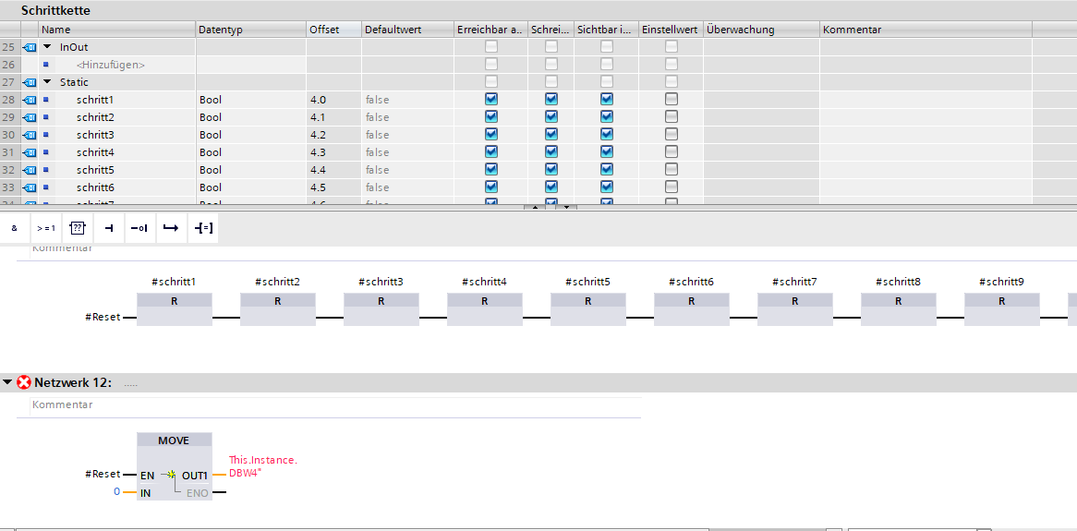This screenshot has height=531, width=1077.
Task: Insert assignment [=] element from toolbar
Action: tap(202, 228)
